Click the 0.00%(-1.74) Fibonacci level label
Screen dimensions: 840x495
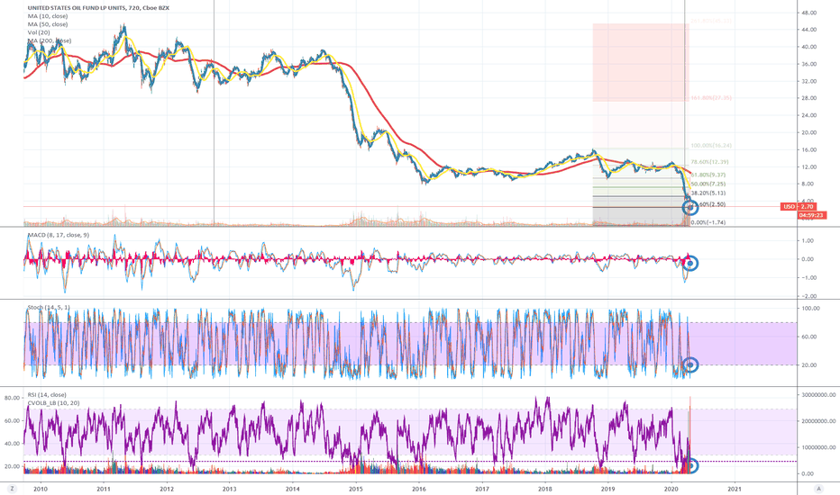(x=708, y=222)
